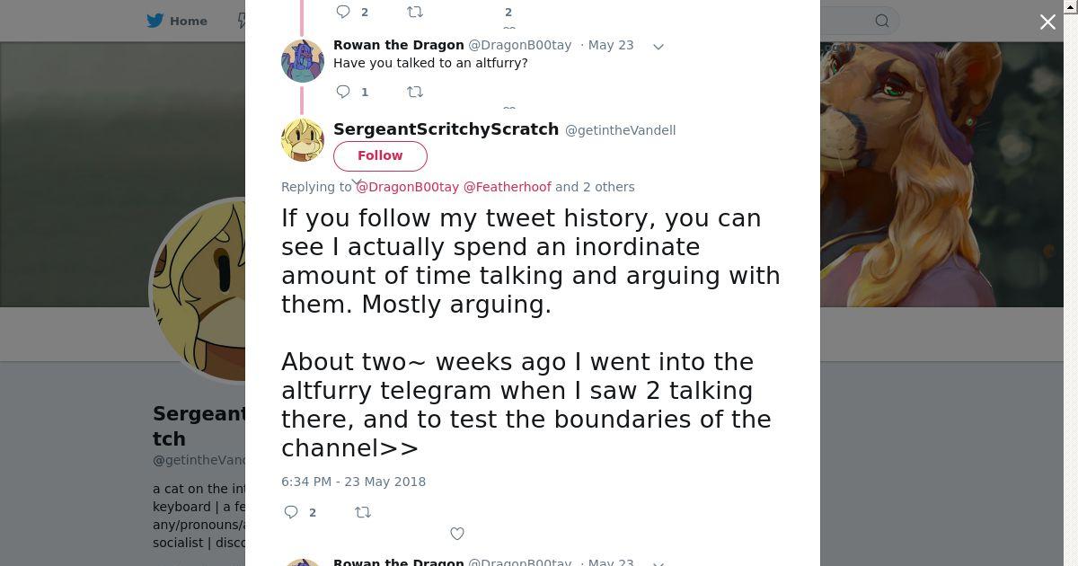
Task: Click the 6:34 PM - 23 May 2018 timestamp
Action: pyautogui.click(x=353, y=482)
